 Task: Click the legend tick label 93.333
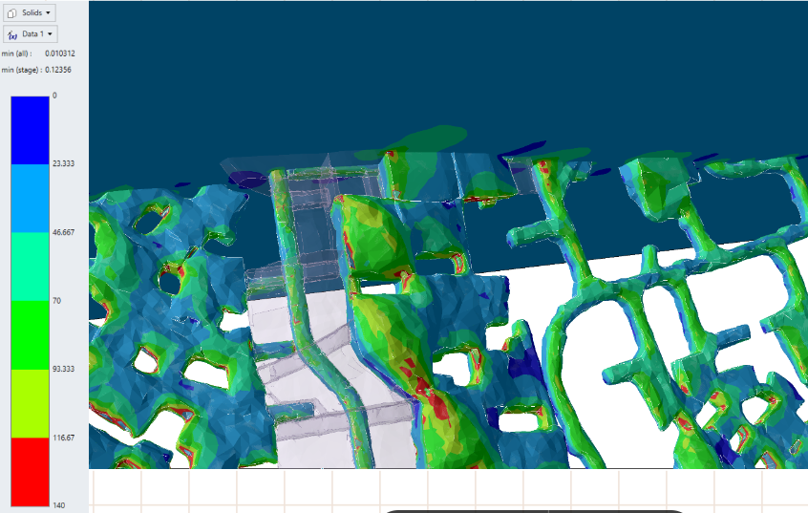pyautogui.click(x=63, y=369)
